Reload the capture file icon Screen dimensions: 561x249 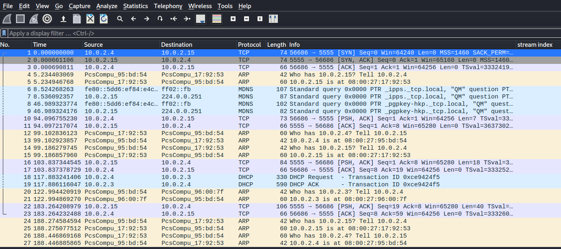pyautogui.click(x=103, y=19)
